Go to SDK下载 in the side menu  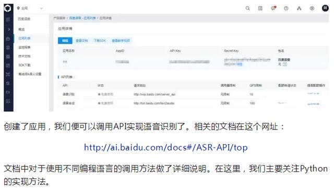25,65
